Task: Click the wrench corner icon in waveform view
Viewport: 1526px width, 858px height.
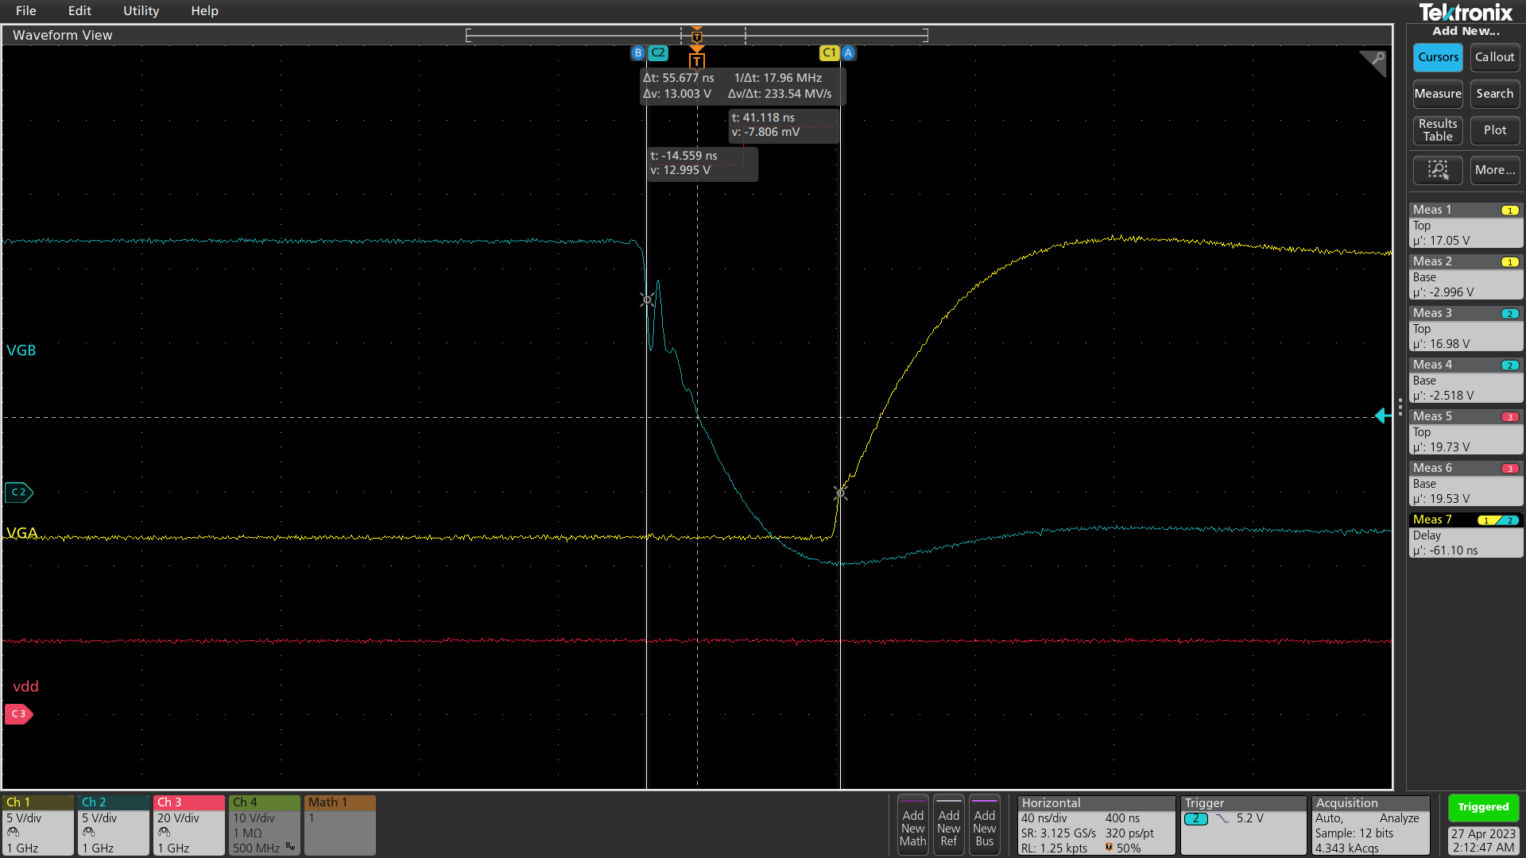Action: pos(1376,60)
